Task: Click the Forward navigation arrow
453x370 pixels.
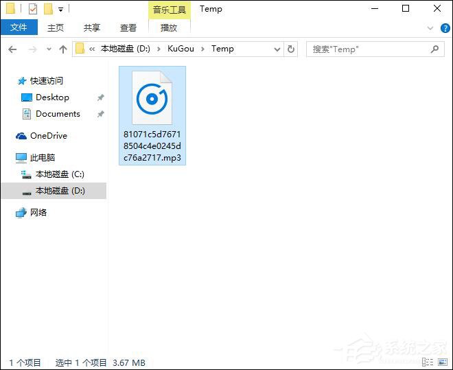Action: [33, 49]
